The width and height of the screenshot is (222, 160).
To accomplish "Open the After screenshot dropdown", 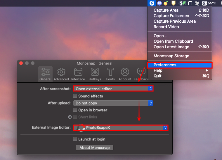I will 113,89.
